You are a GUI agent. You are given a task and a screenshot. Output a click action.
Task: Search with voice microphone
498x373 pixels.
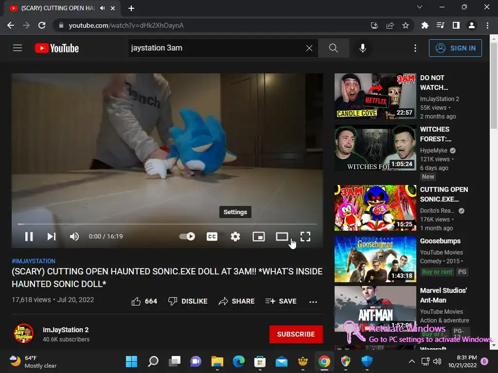click(363, 48)
